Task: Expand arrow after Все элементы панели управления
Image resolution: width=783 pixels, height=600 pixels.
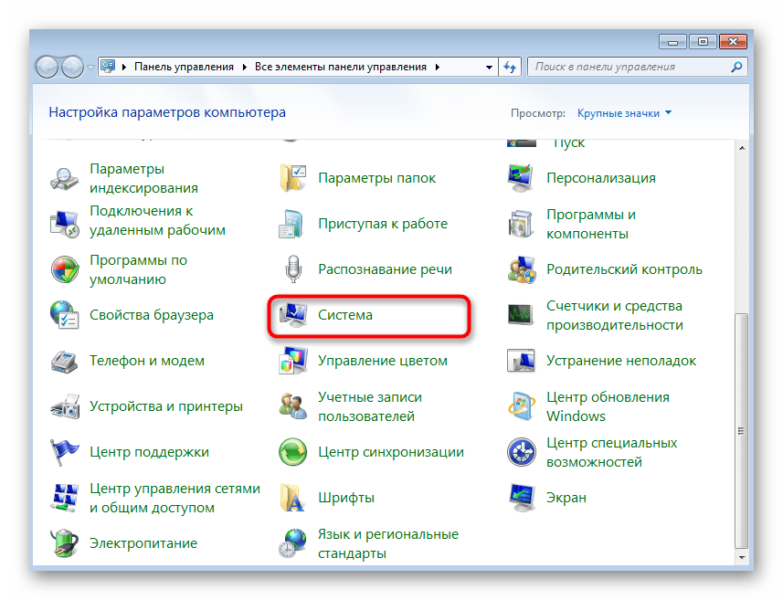Action: 438,67
